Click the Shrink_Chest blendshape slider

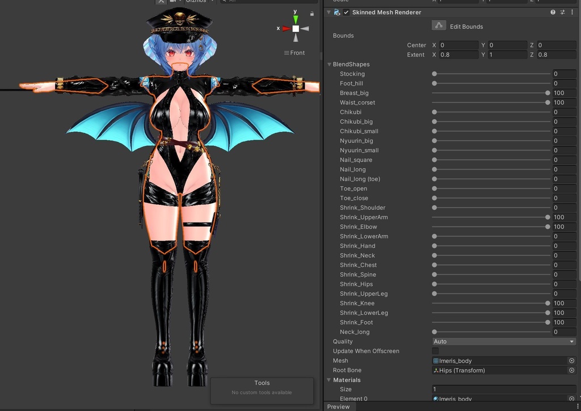[x=491, y=265]
